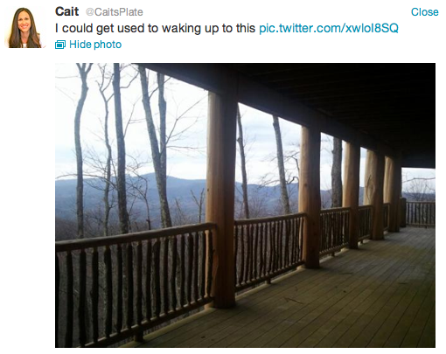Open Cait's profile picture avatar
This screenshot has height=354, width=446.
coord(25,27)
